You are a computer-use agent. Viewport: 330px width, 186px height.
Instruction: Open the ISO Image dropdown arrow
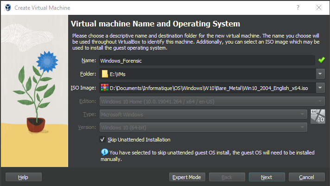(x=320, y=88)
